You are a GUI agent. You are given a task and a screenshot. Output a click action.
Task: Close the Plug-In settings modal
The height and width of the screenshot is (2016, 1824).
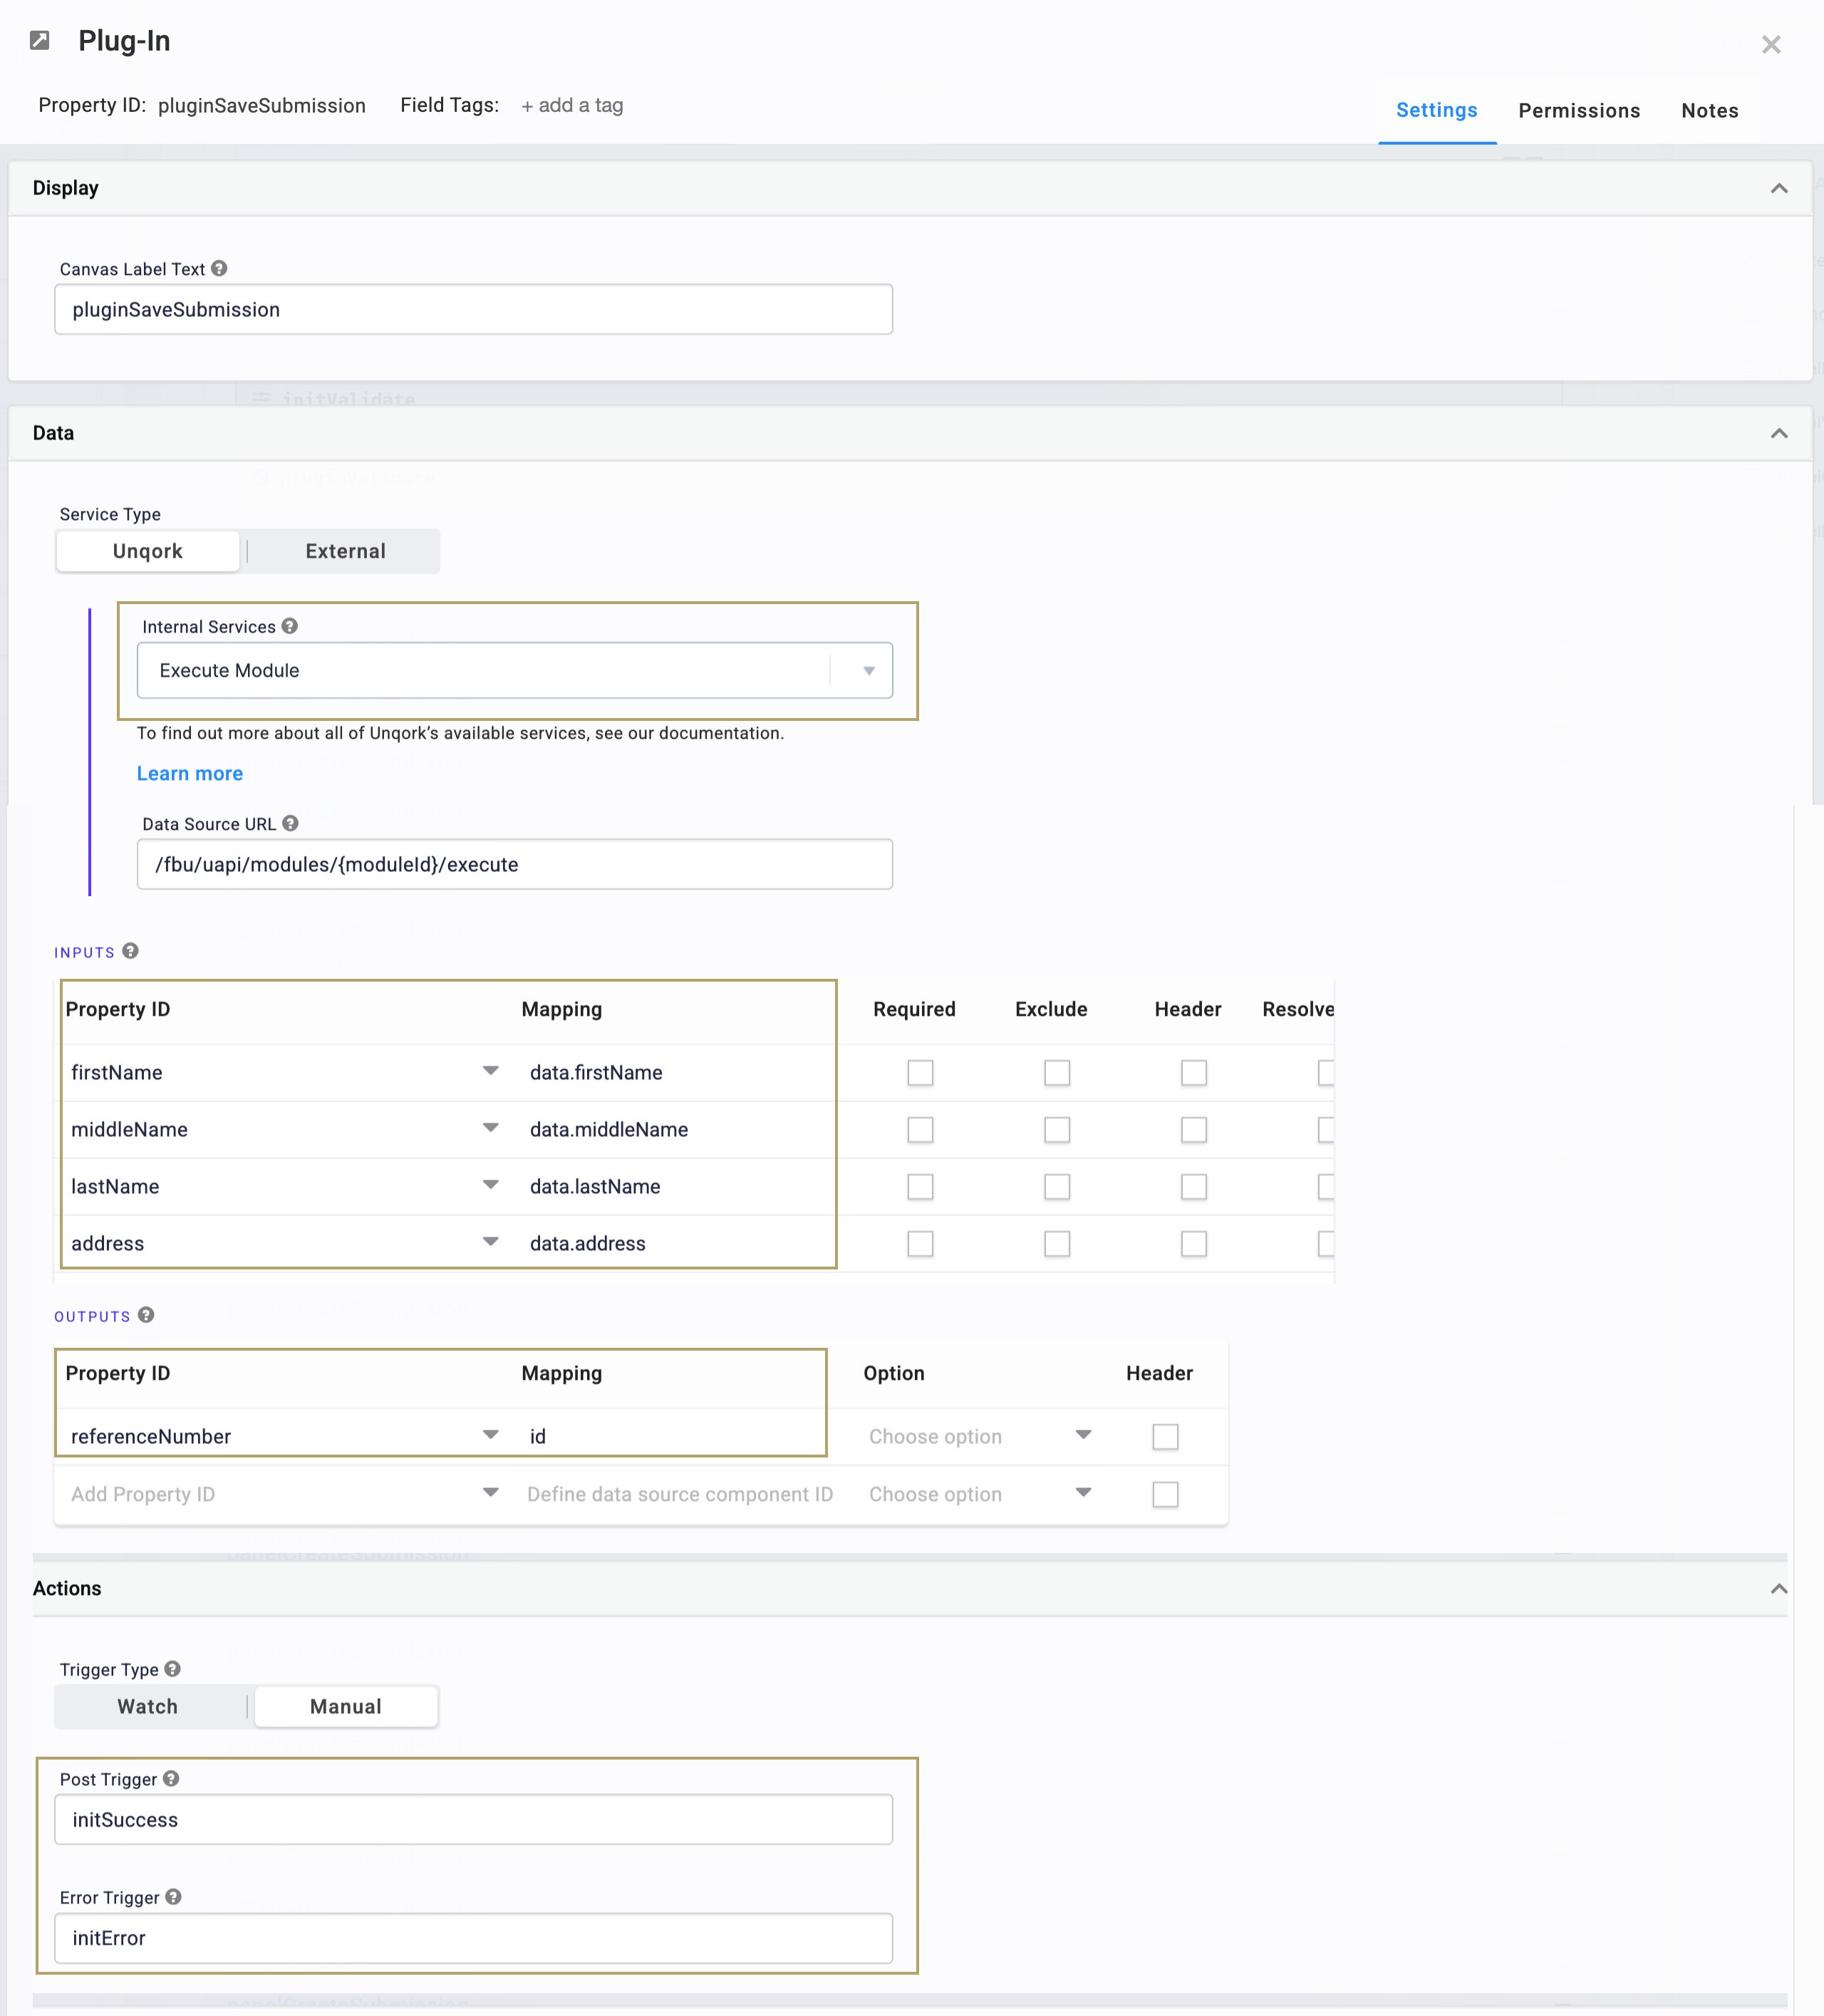pyautogui.click(x=1770, y=44)
